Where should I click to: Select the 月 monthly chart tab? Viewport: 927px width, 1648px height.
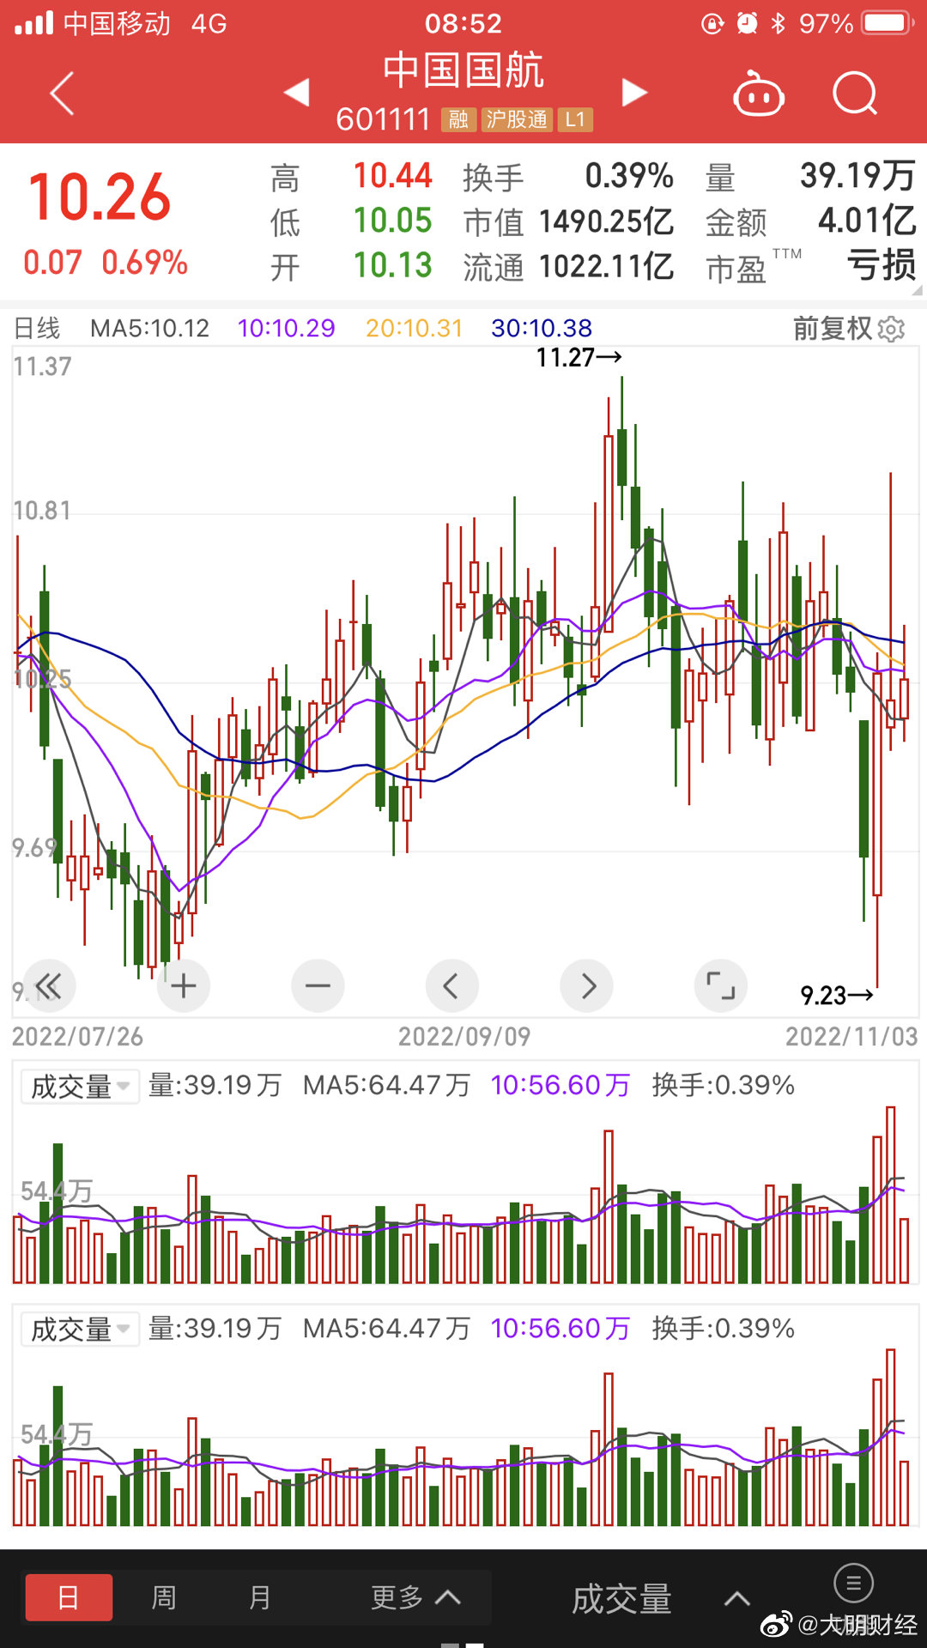259,1598
